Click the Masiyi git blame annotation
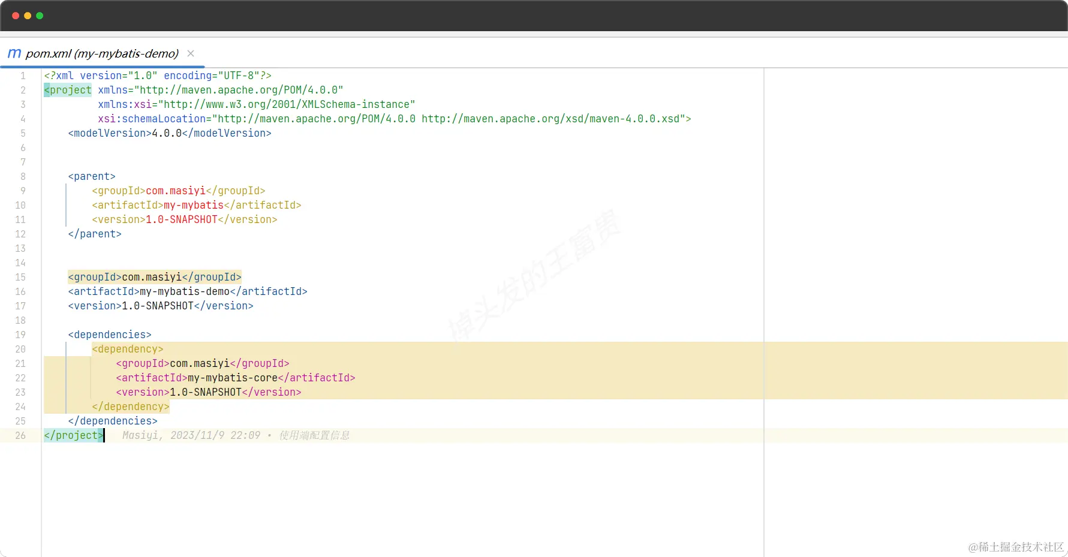The width and height of the screenshot is (1068, 557). point(236,435)
